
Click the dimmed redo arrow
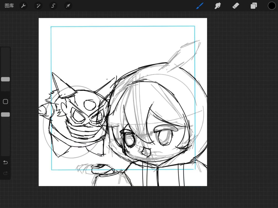(x=5, y=173)
